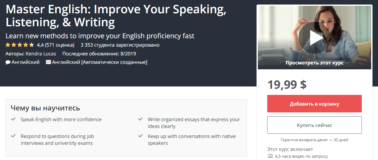This screenshot has width=378, height=160.
Task: Click the checkmark beside 'Keep up with conversations'
Action: [140, 136]
